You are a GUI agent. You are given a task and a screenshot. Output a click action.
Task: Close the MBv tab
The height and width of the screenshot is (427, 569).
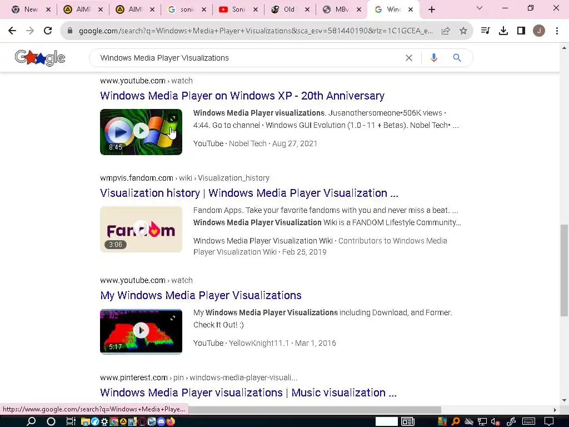point(359,9)
